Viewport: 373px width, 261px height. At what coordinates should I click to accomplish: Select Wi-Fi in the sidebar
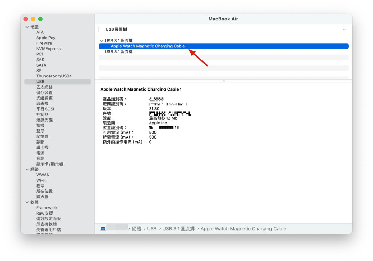pos(41,180)
